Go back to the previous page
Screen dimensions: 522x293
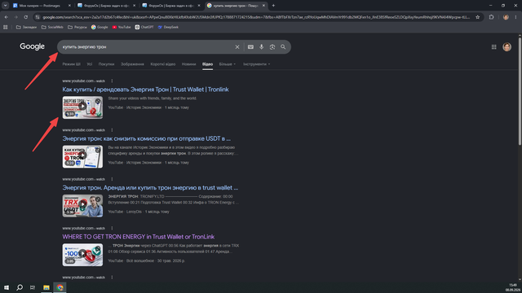(x=7, y=17)
